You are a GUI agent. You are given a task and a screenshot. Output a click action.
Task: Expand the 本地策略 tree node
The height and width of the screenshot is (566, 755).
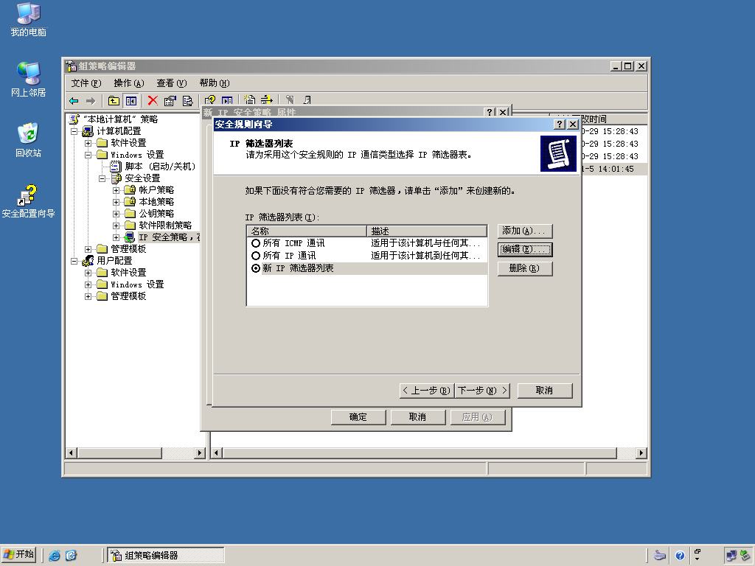(116, 202)
